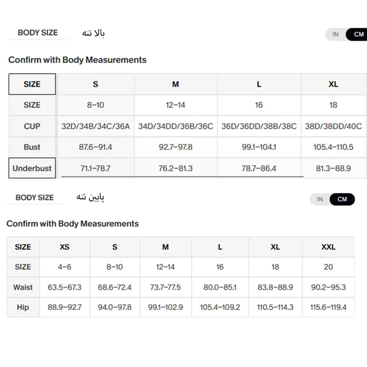
Task: Click the boxed SIZE header cell
Action: coord(32,84)
